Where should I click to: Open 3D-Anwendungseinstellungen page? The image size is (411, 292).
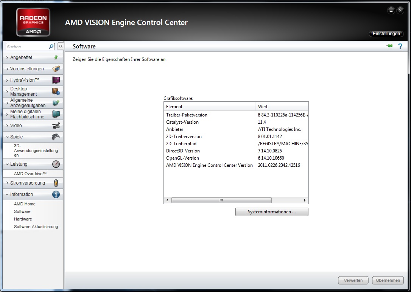coord(36,150)
